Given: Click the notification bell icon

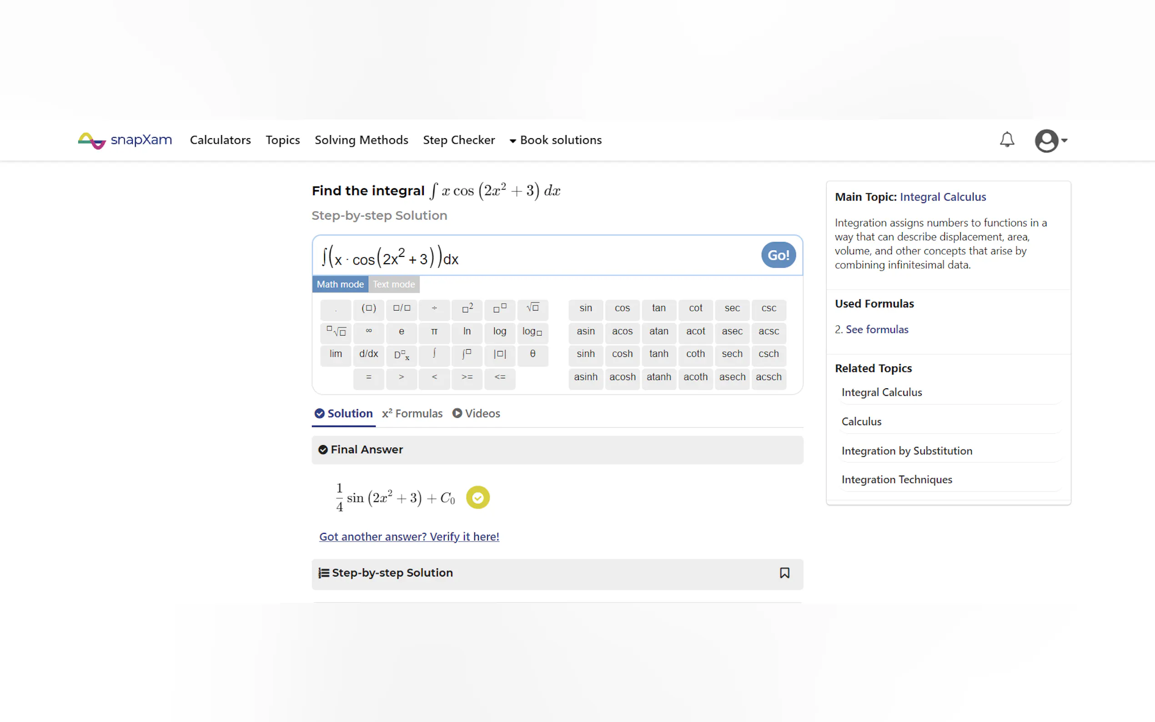Looking at the screenshot, I should click(1006, 140).
